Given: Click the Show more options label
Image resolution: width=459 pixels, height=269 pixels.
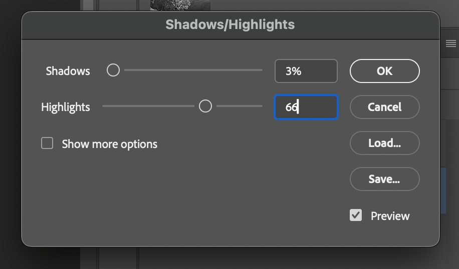Looking at the screenshot, I should tap(109, 144).
